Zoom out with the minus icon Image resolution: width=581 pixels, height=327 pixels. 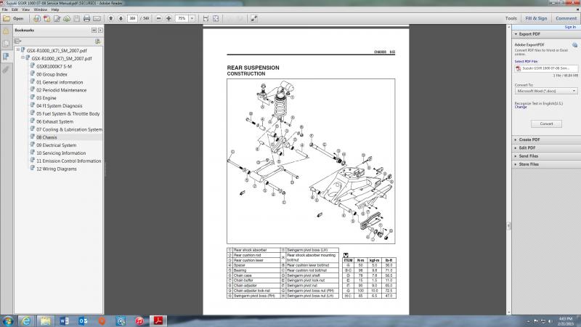click(158, 18)
